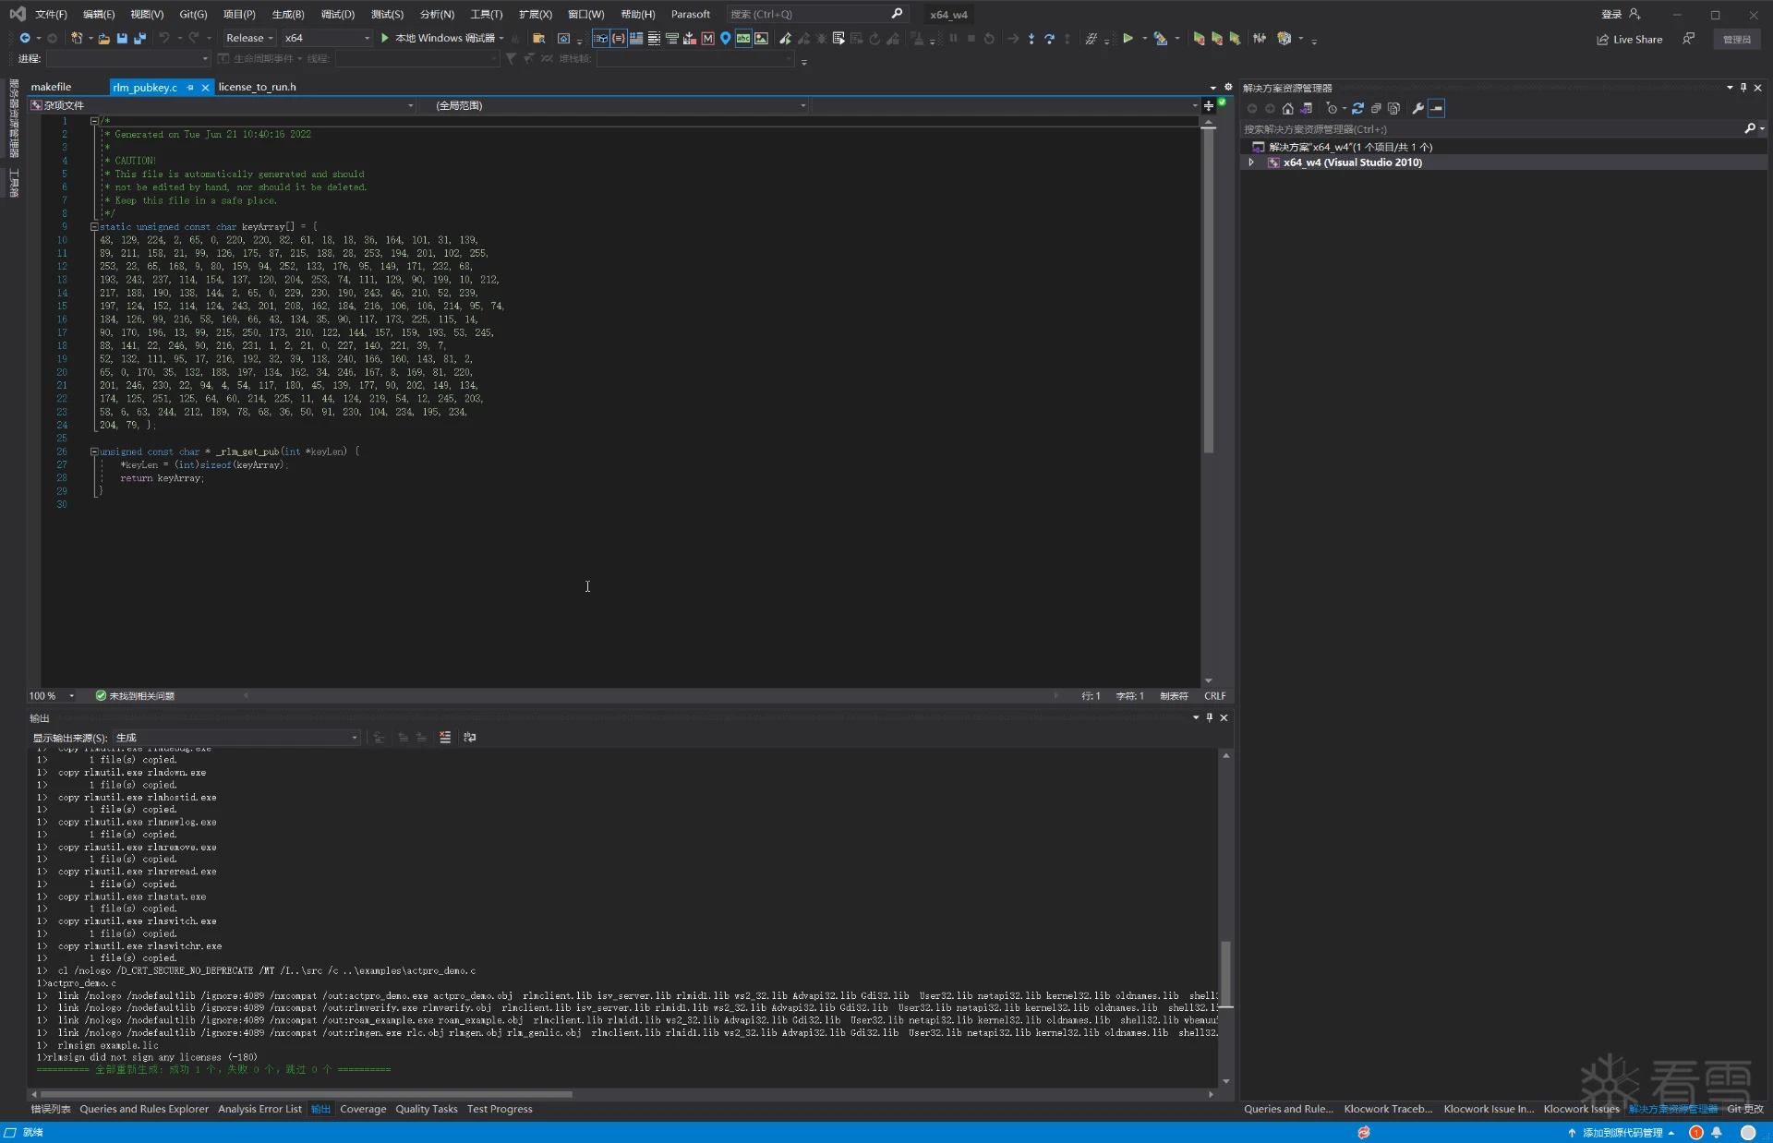Switch to the license_to_run.h tab
The image size is (1773, 1143).
[257, 88]
